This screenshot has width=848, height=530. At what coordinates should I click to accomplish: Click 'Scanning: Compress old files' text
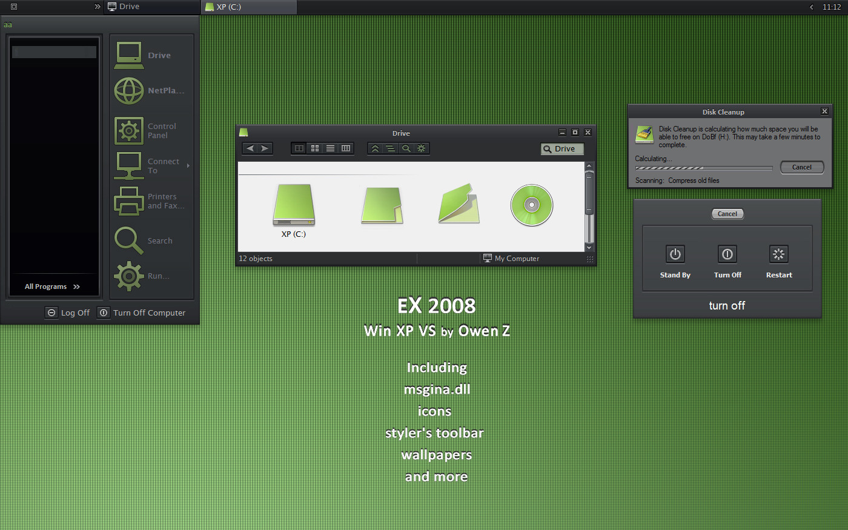pos(677,181)
